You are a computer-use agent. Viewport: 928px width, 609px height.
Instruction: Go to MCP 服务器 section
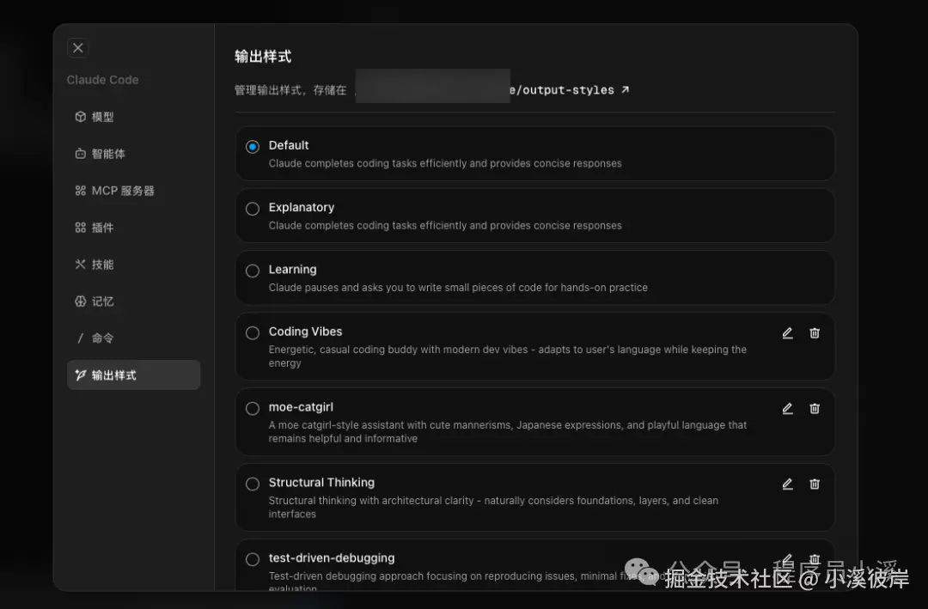coord(133,191)
